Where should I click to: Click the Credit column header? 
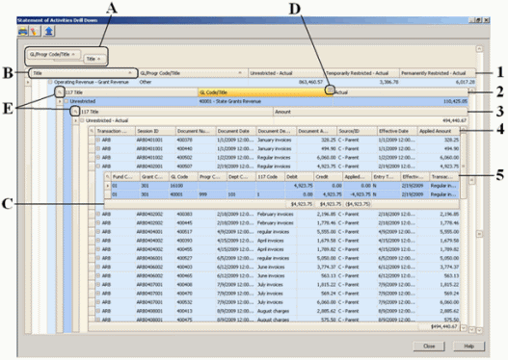pyautogui.click(x=328, y=177)
